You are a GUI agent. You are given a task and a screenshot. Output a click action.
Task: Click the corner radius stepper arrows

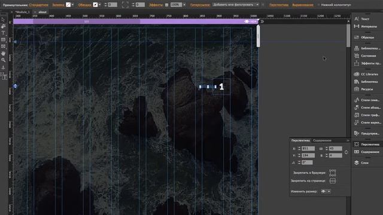(133, 5)
